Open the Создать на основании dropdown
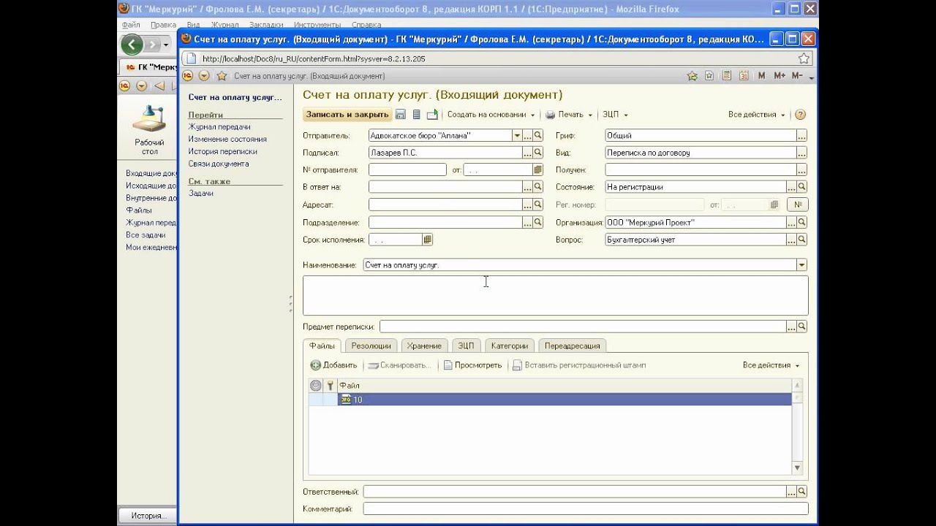The height and width of the screenshot is (526, 936). pos(491,115)
